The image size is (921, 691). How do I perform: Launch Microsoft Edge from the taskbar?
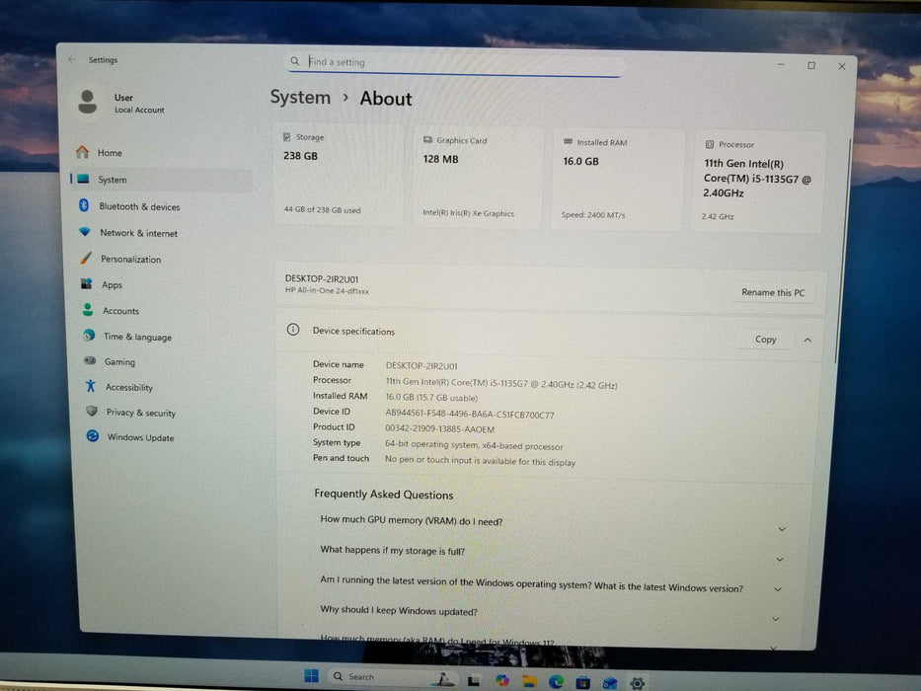coord(556,681)
